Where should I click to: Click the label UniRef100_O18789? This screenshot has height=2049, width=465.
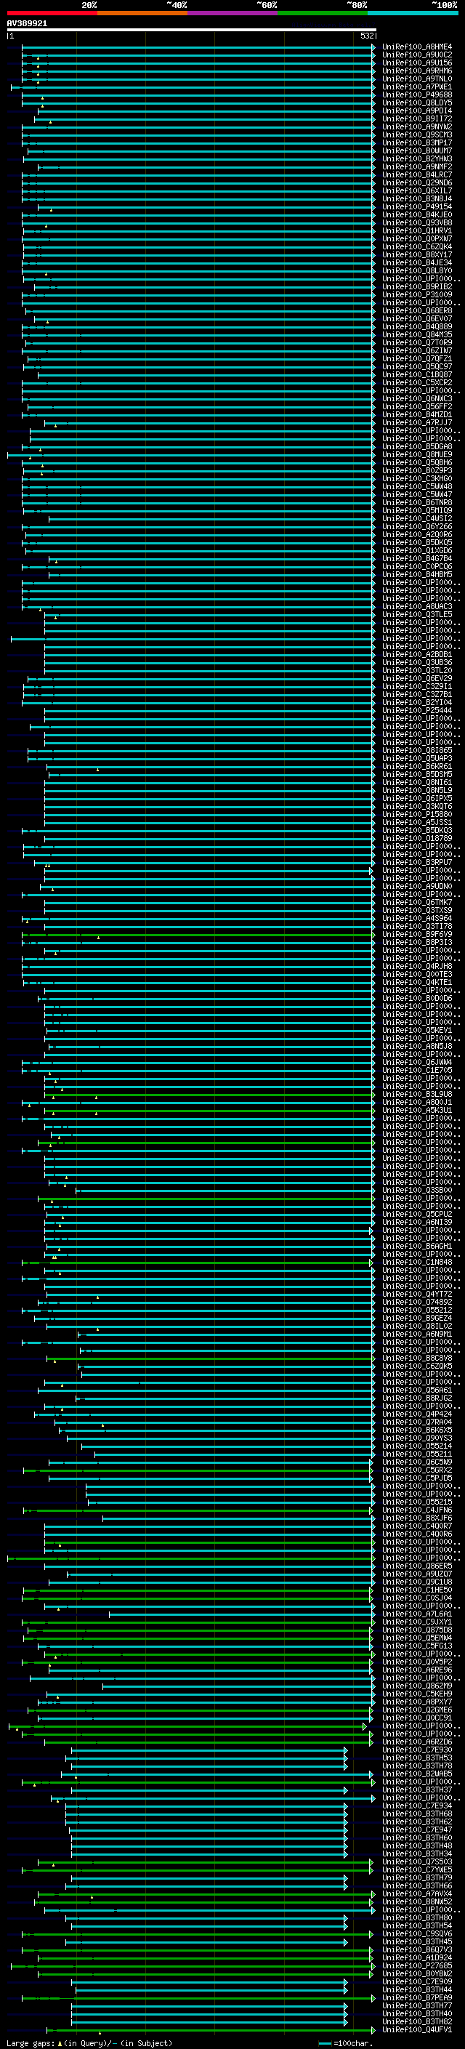point(416,838)
